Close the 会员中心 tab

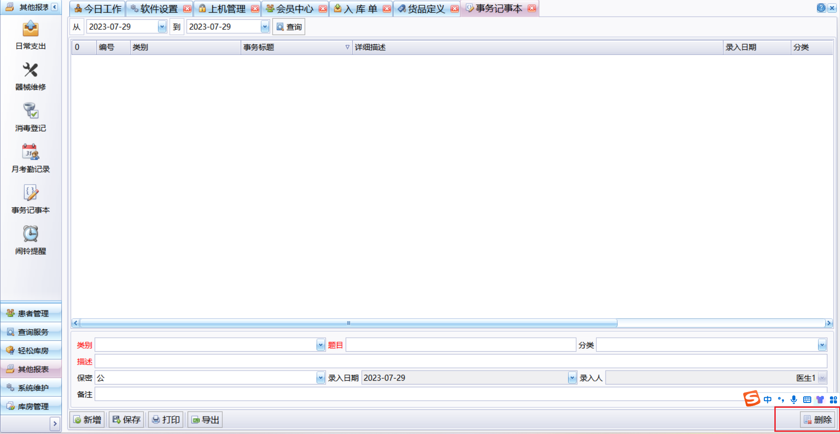click(x=323, y=9)
